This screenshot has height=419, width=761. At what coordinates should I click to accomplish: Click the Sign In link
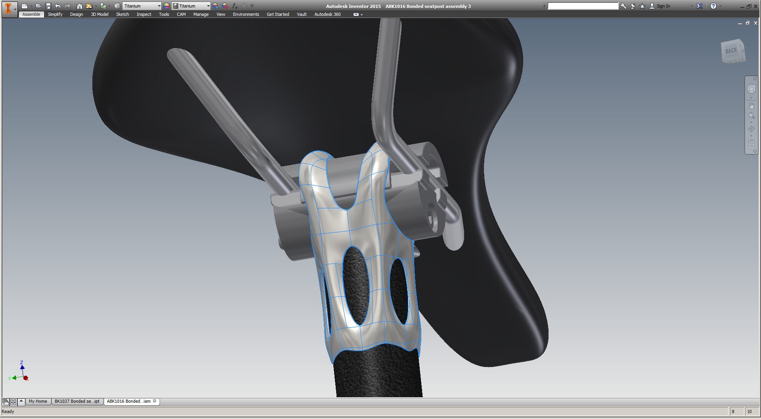point(663,6)
